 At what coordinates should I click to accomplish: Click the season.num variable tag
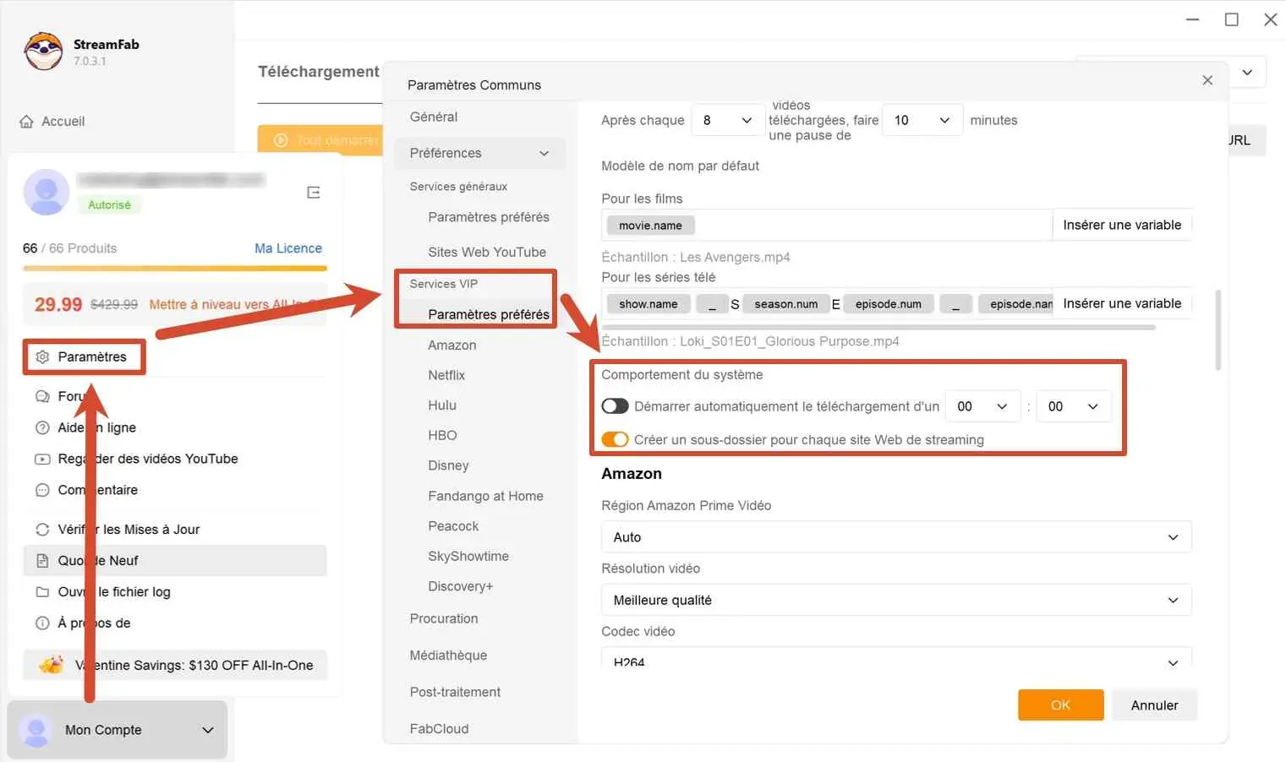(x=786, y=304)
